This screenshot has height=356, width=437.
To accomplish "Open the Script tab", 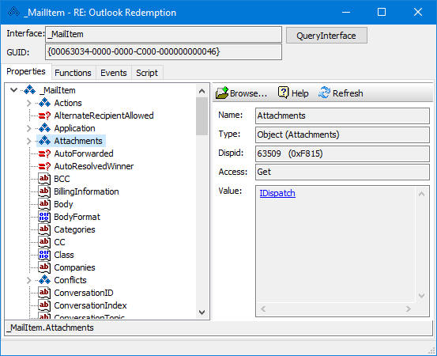I will [x=147, y=73].
